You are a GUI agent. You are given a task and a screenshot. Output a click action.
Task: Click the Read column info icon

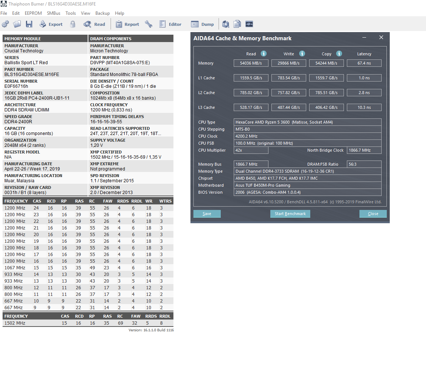coord(264,53)
